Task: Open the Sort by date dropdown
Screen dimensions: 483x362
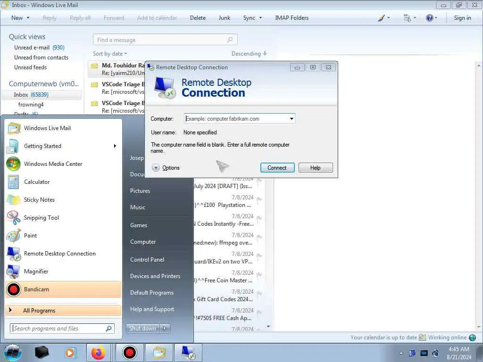Action: click(x=110, y=54)
